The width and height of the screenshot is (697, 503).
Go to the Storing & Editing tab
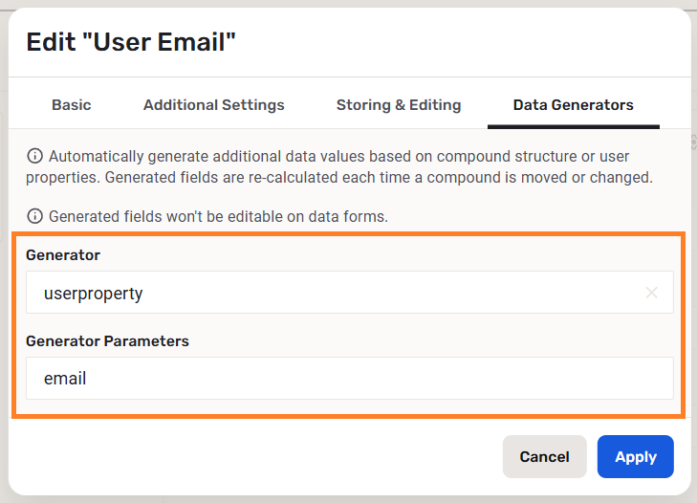(x=399, y=105)
